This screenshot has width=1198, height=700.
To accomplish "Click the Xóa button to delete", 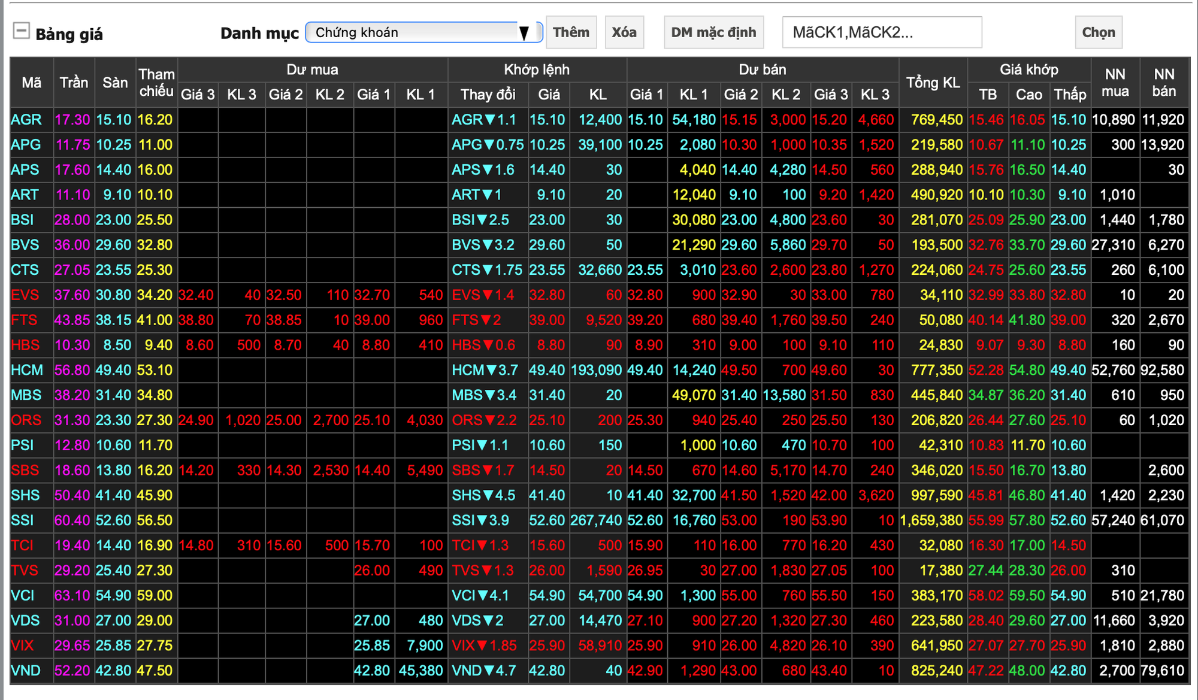I will (x=624, y=32).
